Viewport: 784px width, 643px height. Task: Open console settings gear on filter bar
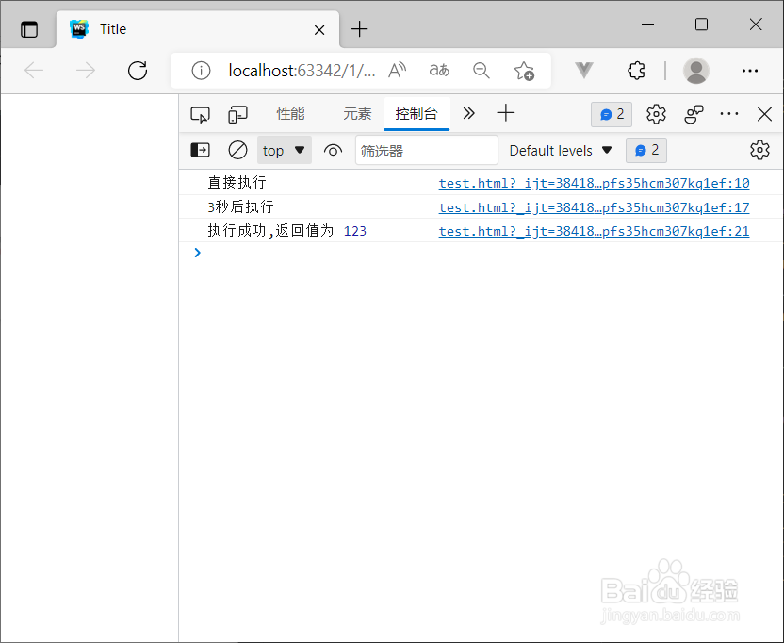(759, 149)
